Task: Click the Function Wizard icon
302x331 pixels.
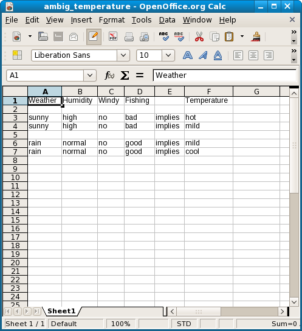Action: click(x=109, y=75)
